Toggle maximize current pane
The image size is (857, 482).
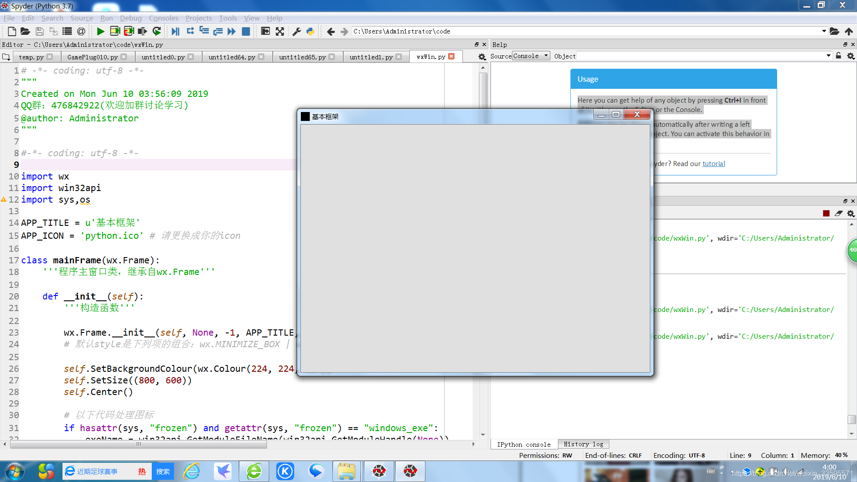(266, 31)
